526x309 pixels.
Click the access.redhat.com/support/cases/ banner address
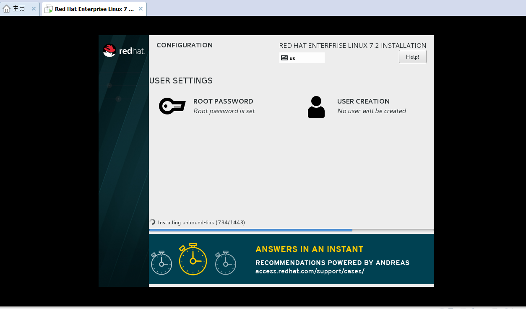point(310,271)
